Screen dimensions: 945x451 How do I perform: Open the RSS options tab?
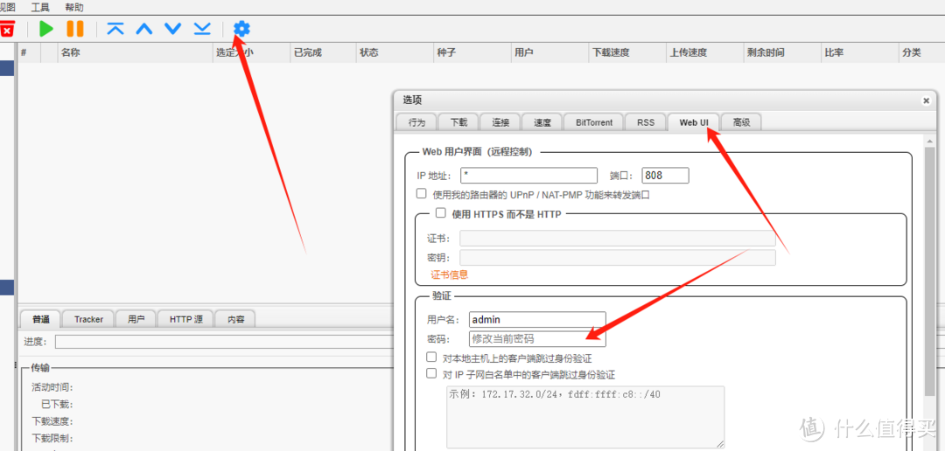(x=646, y=122)
